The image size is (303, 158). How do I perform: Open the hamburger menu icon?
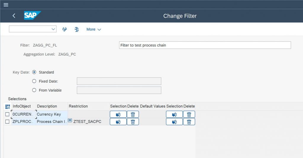(6, 5)
